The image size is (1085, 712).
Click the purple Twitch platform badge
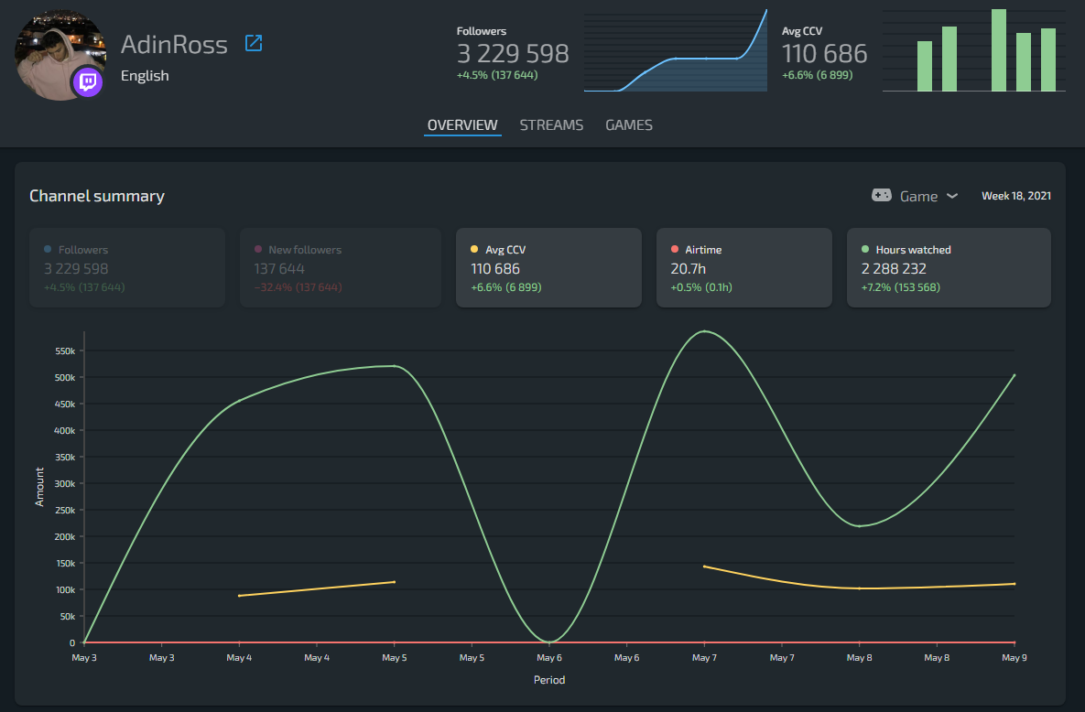click(x=88, y=82)
